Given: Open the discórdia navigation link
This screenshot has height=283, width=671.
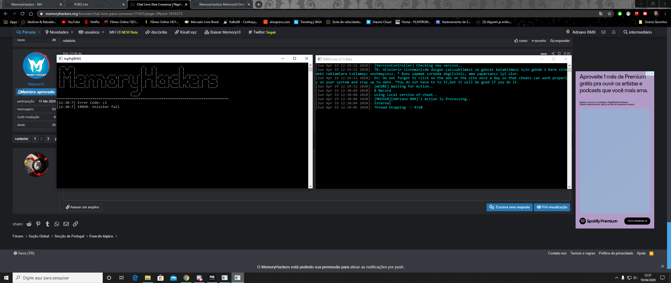Looking at the screenshot, I should point(156,32).
